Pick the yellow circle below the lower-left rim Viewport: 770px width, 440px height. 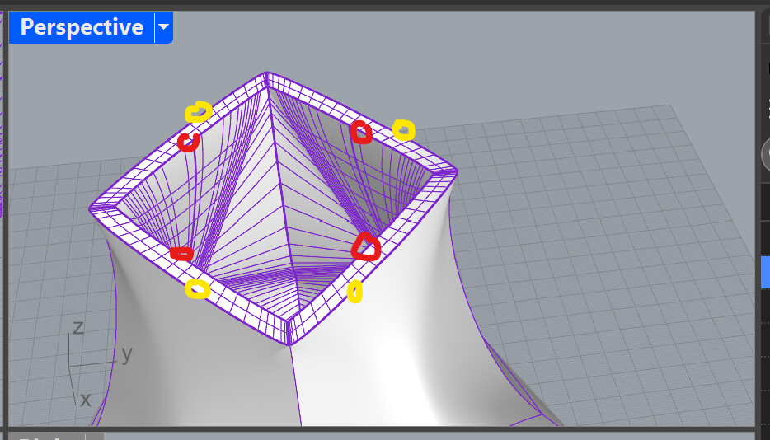click(197, 288)
